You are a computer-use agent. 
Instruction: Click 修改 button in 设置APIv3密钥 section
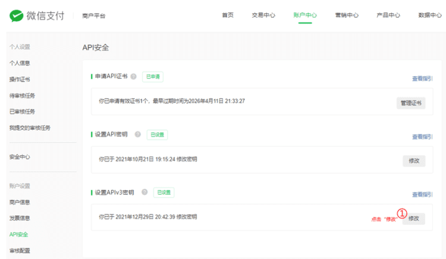[414, 219]
